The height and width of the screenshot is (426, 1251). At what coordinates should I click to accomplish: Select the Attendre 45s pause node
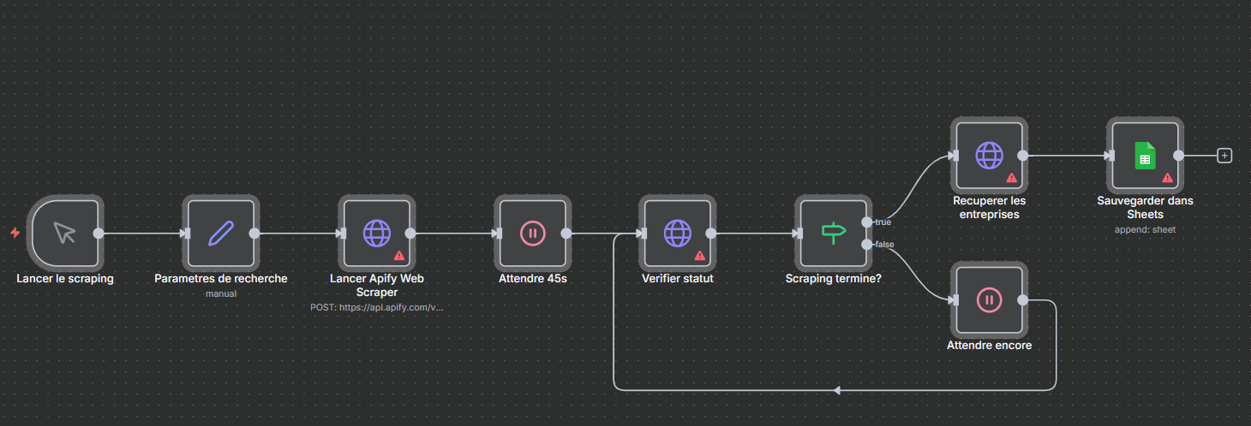[532, 232]
